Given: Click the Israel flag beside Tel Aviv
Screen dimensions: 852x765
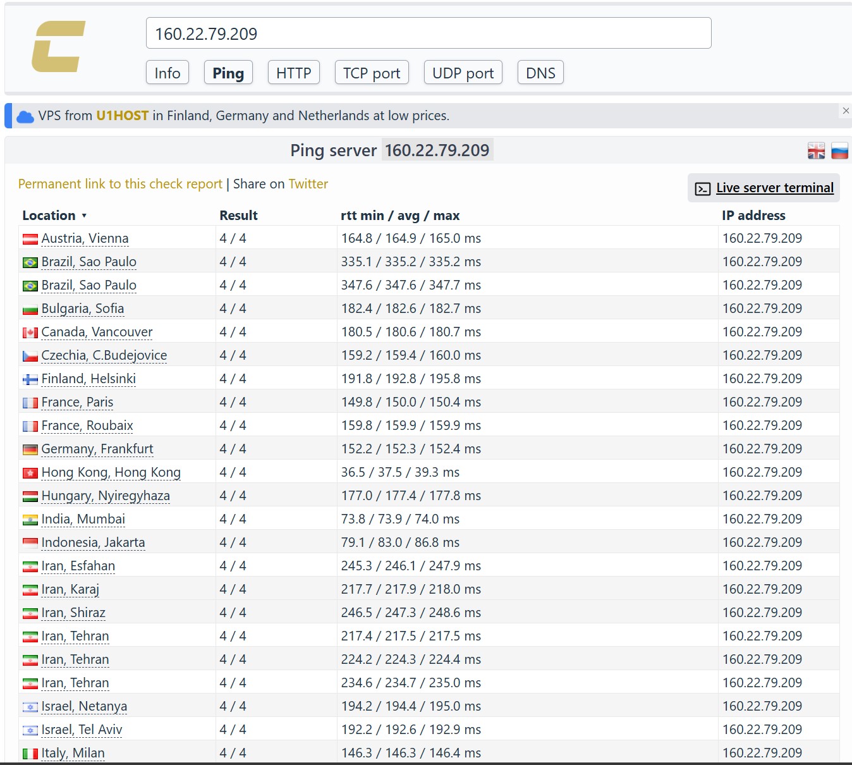Looking at the screenshot, I should [30, 730].
